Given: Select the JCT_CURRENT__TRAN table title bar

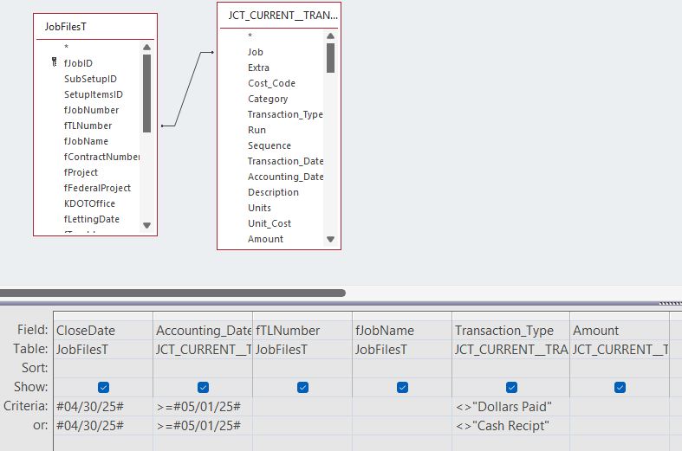Looking at the screenshot, I should 278,16.
